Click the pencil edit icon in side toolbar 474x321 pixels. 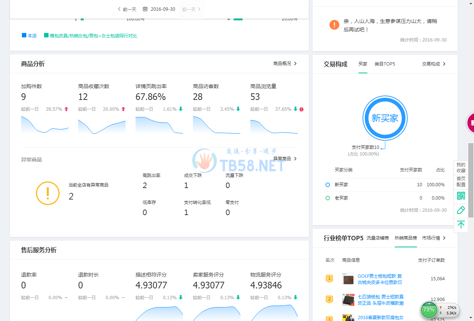click(461, 210)
